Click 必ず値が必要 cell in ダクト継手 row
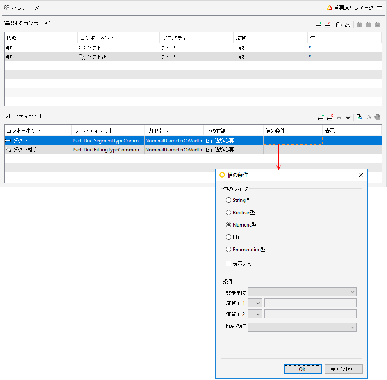Image resolution: width=387 pixels, height=380 pixels. (x=233, y=149)
